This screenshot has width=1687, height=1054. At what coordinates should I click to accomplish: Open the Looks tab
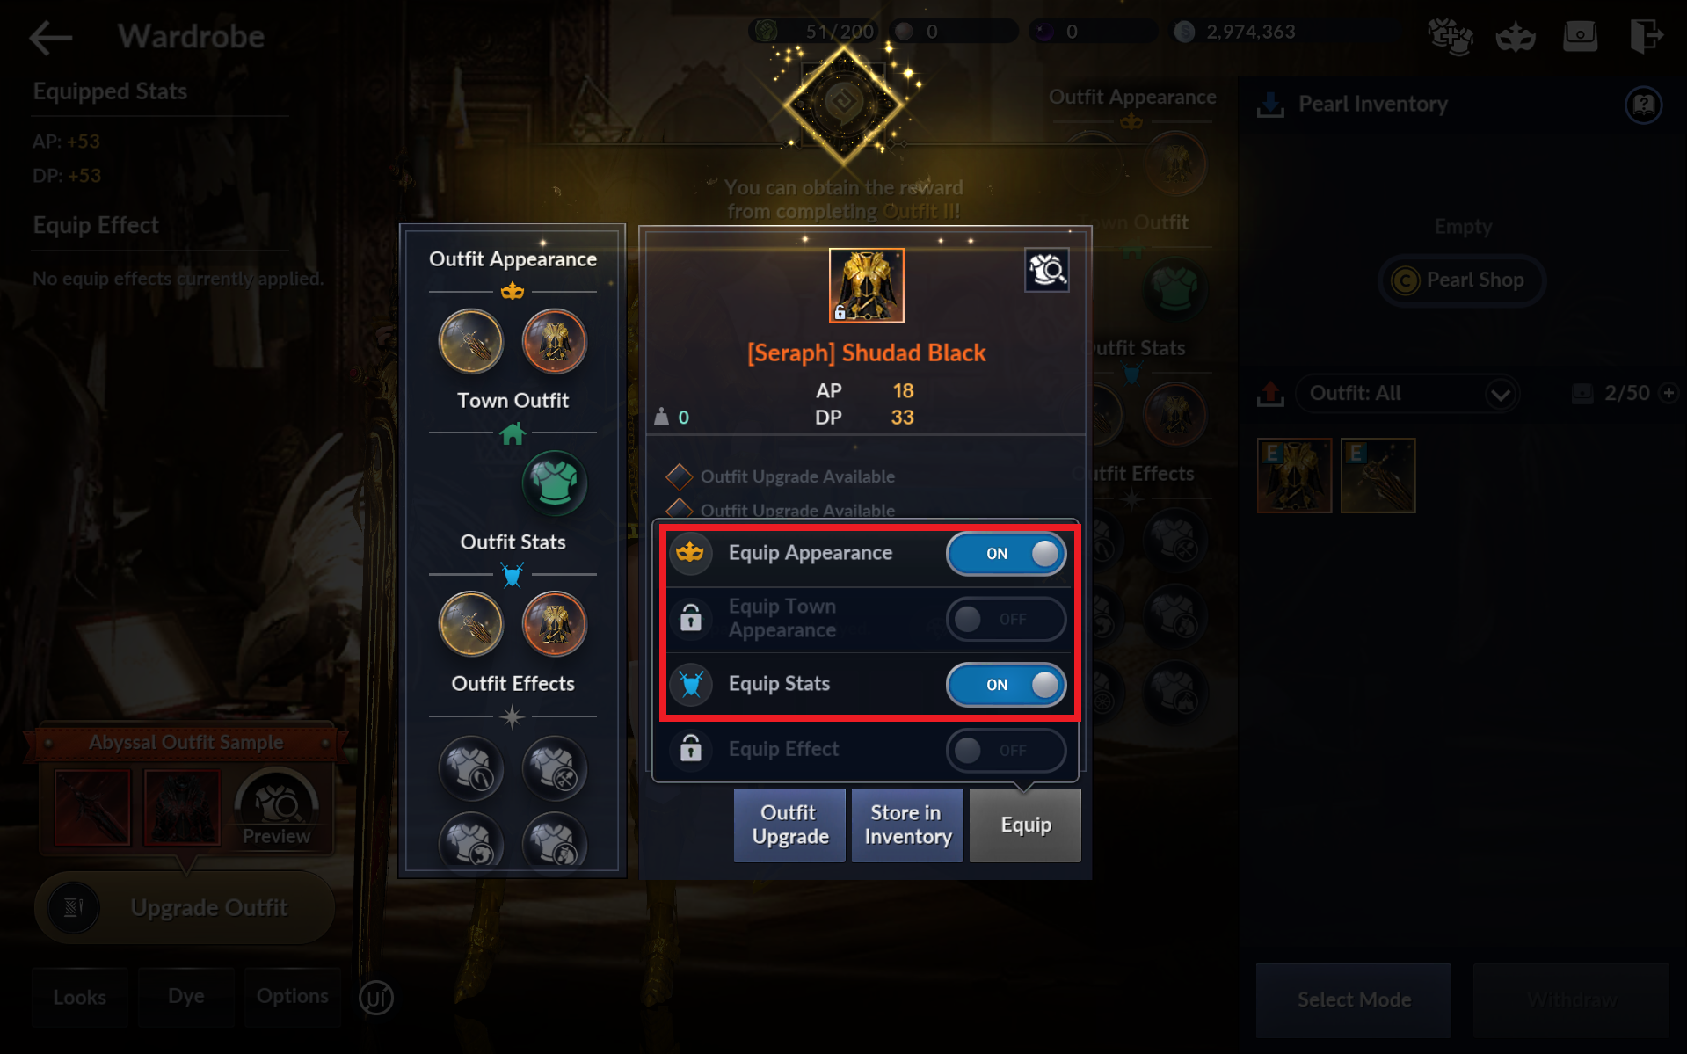[80, 997]
